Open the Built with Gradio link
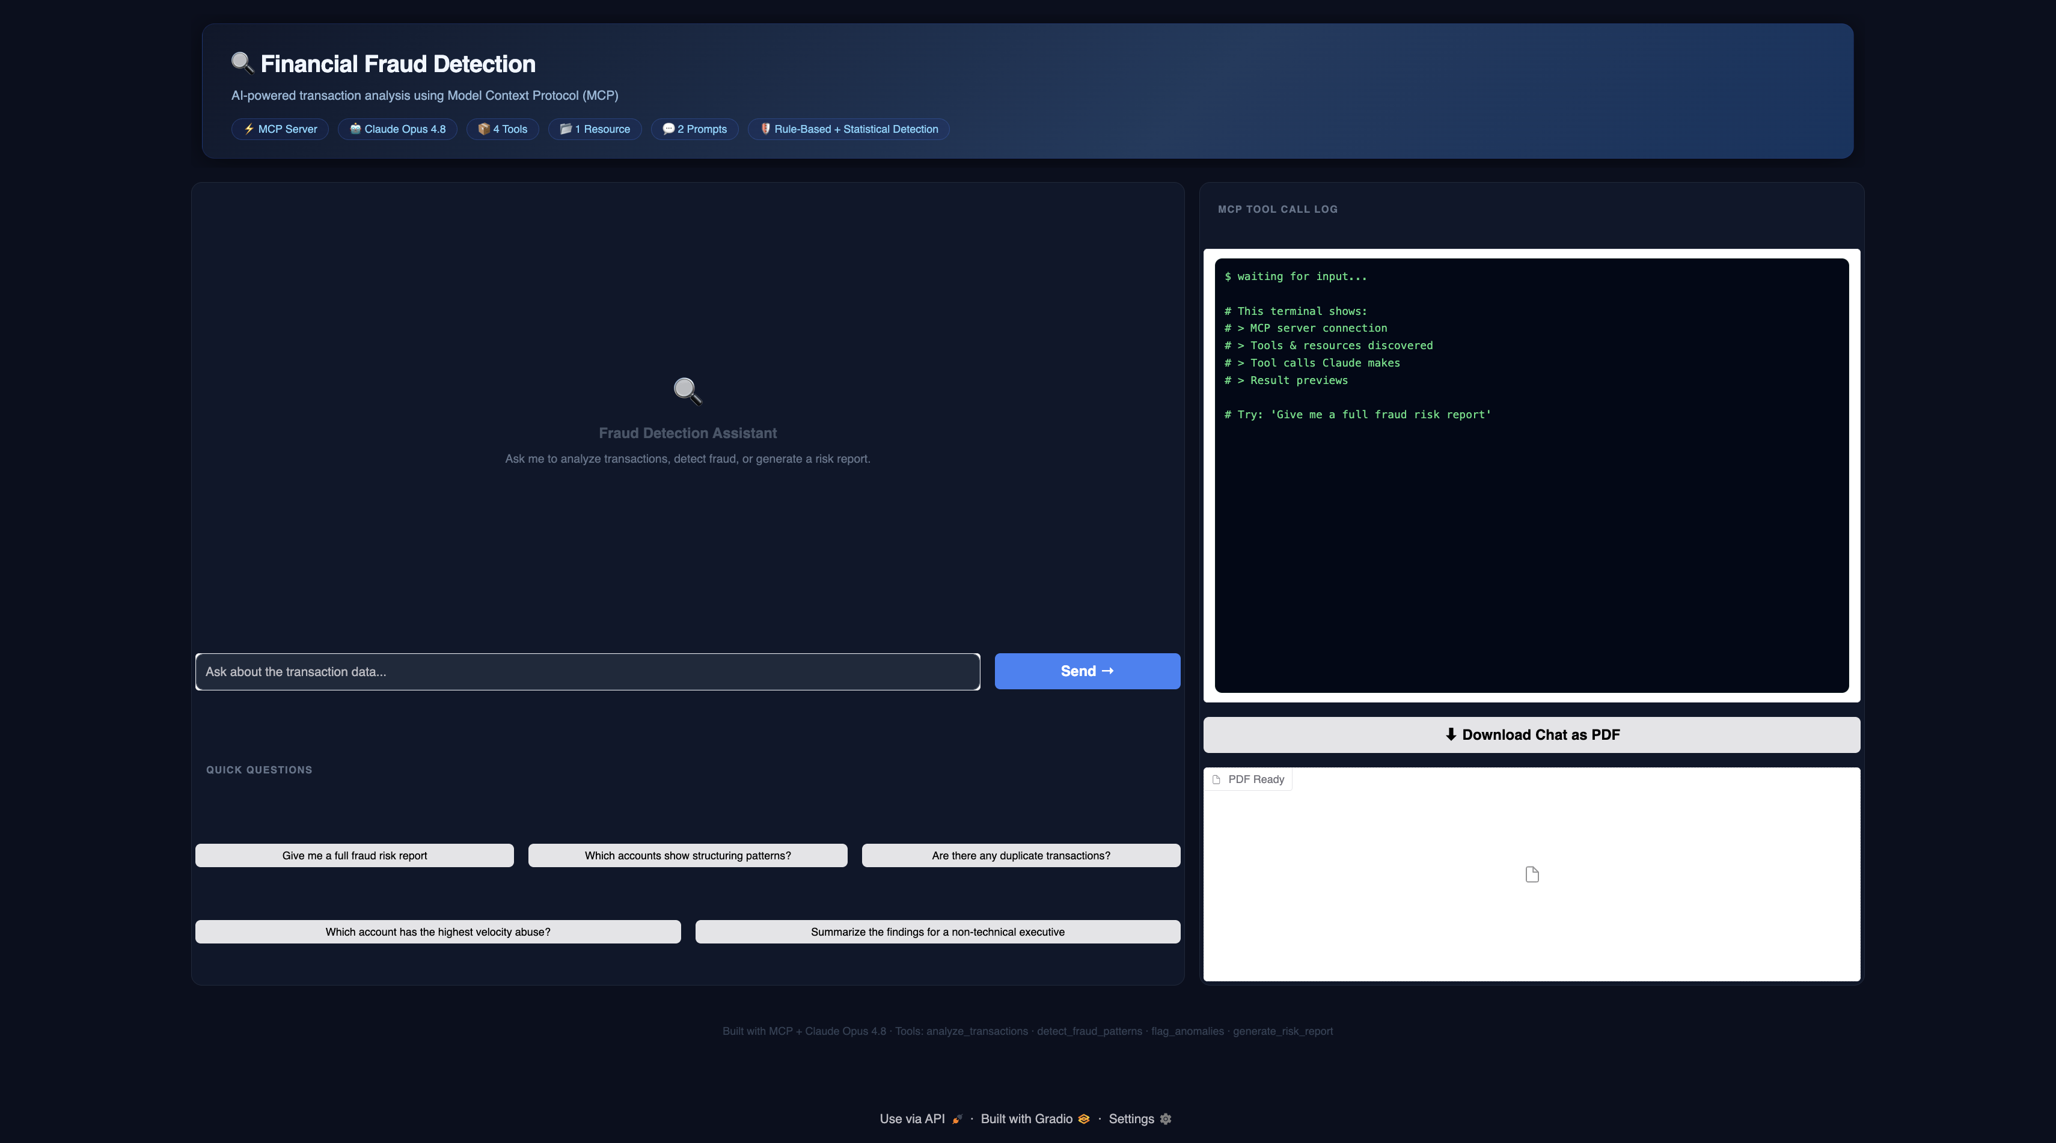2056x1143 pixels. tap(1035, 1119)
